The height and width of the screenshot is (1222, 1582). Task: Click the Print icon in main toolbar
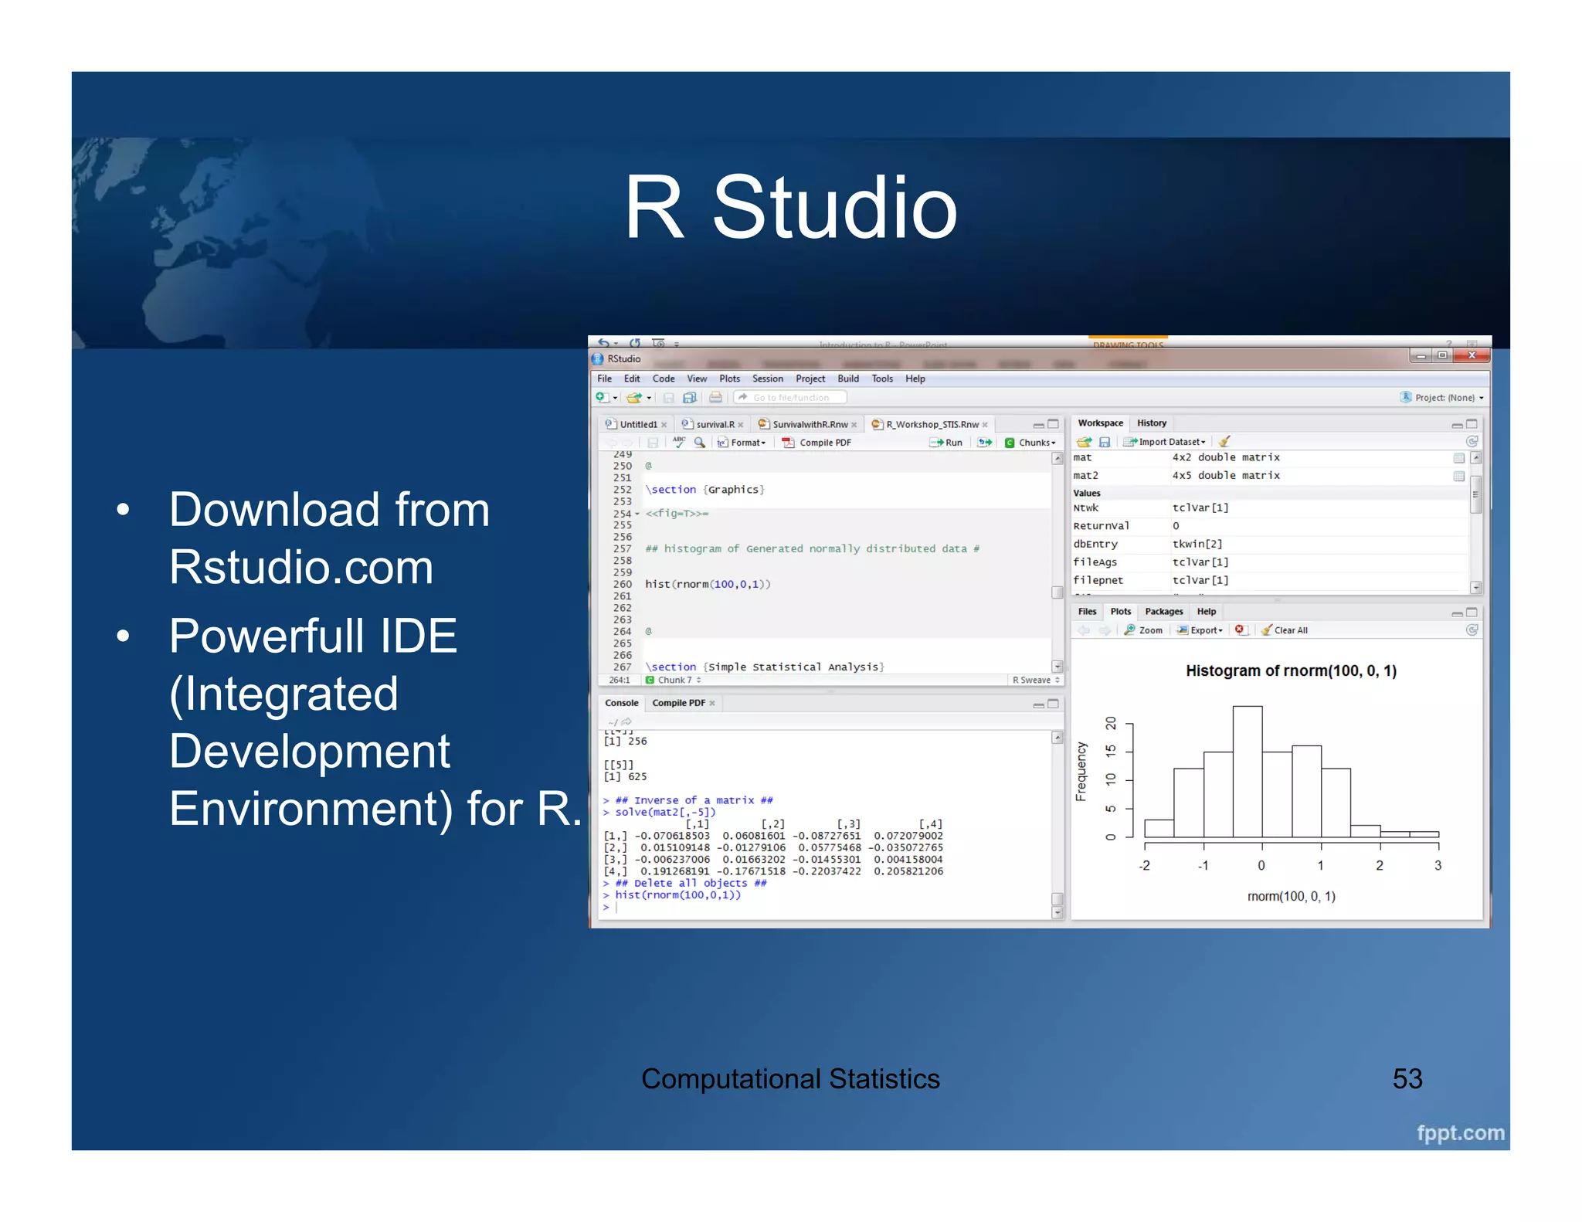tap(715, 397)
